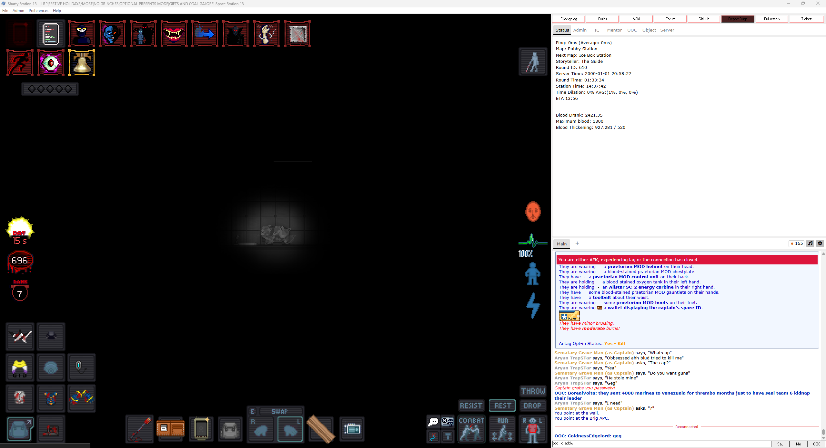Switch to the OOC status tab
Screen dimensions: 826x448
tap(632, 30)
